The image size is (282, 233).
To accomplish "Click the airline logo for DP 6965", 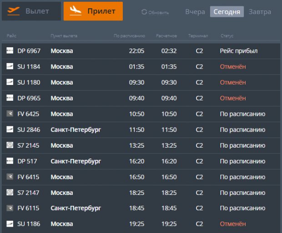I will coord(10,98).
